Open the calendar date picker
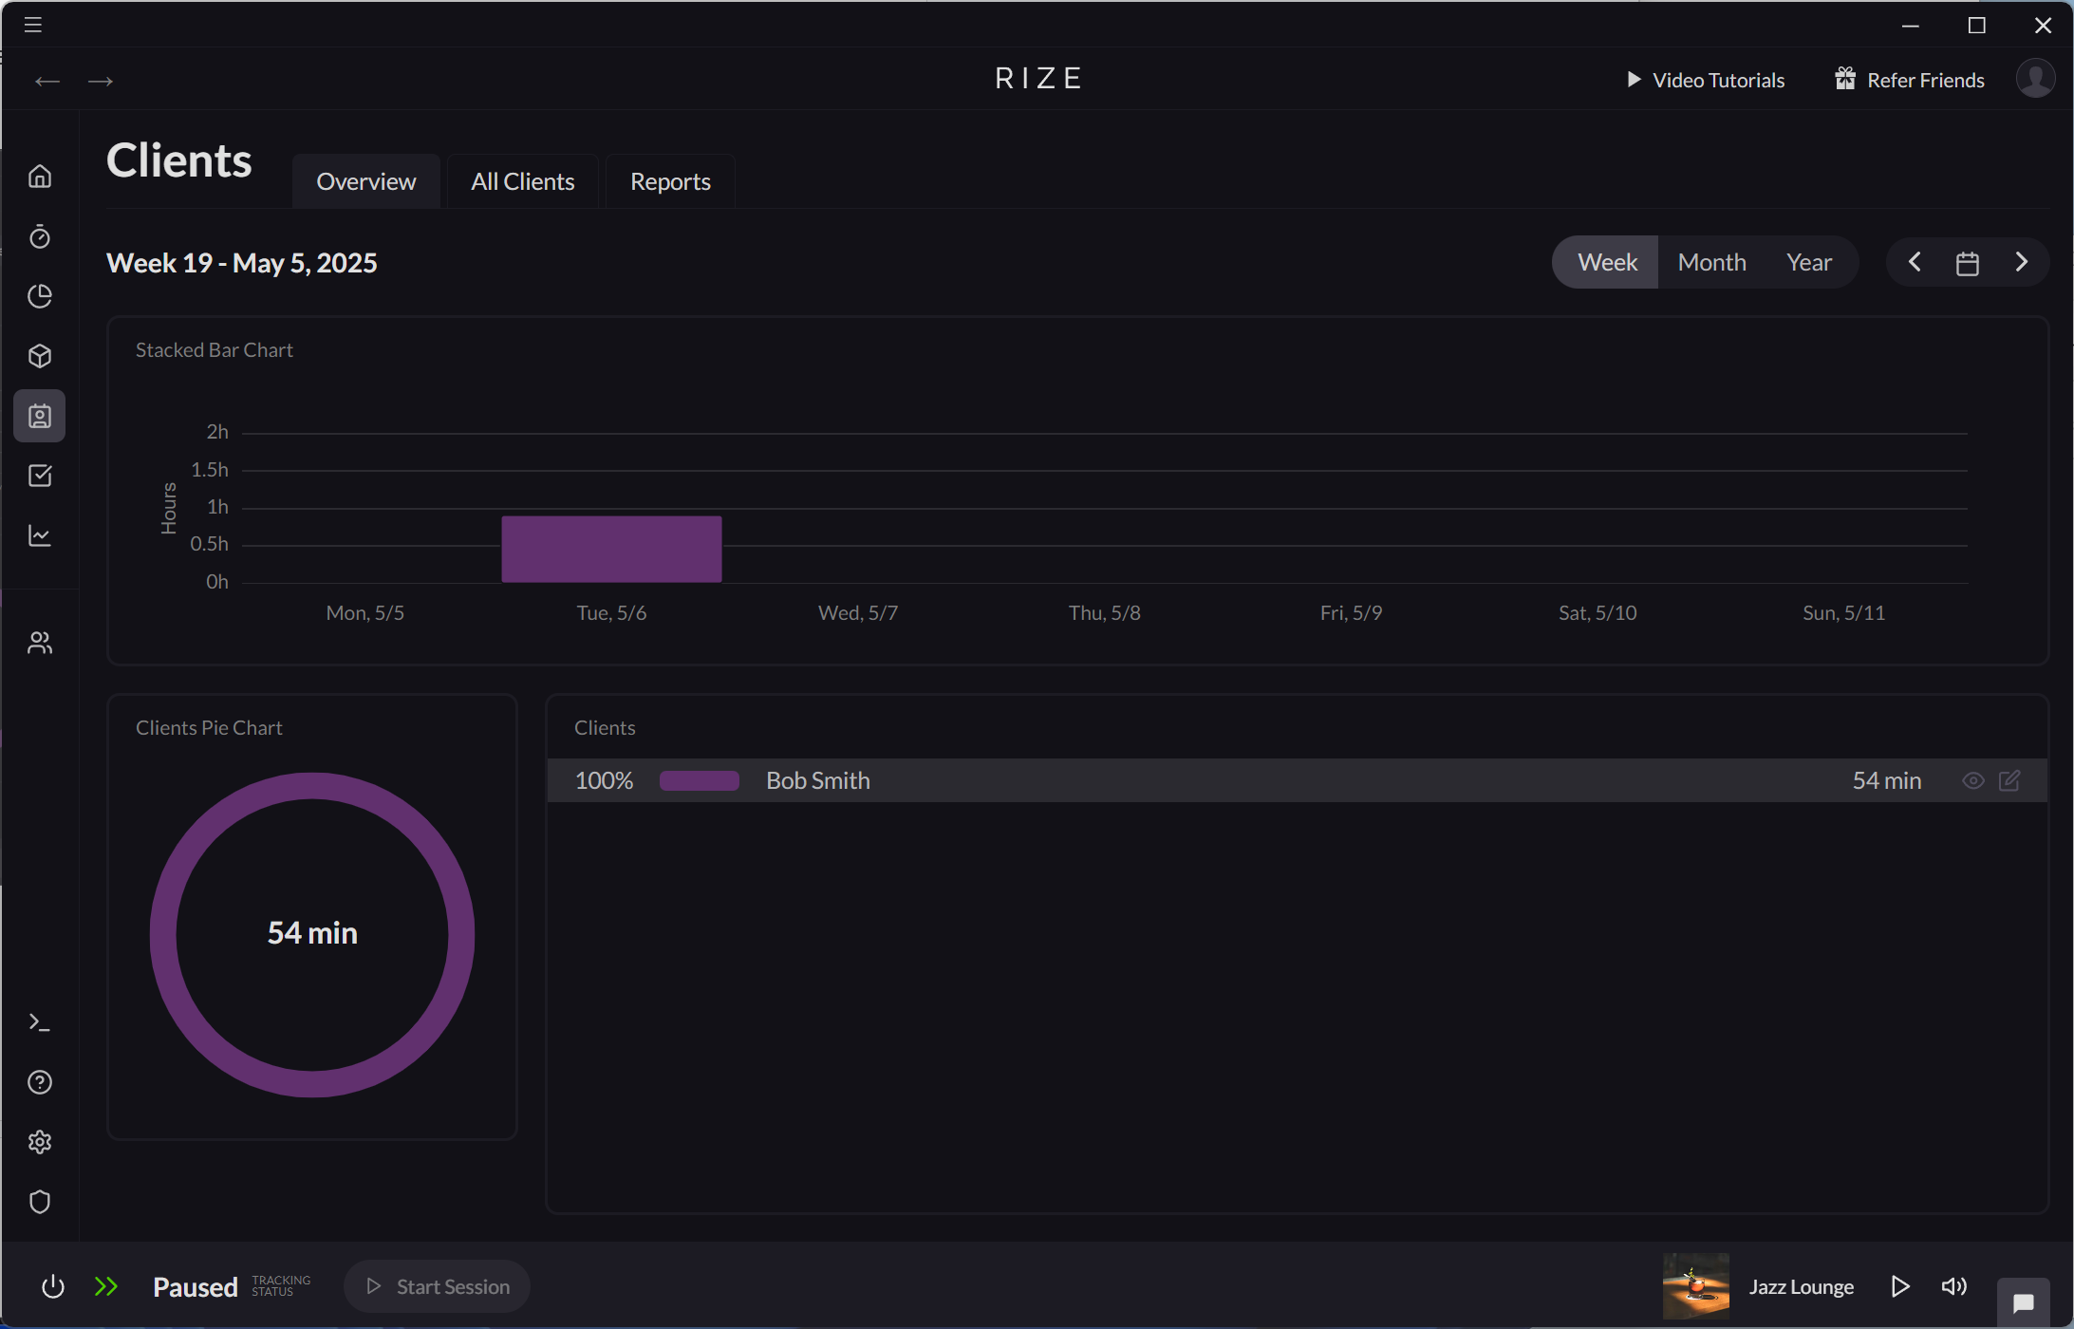 pos(1966,262)
